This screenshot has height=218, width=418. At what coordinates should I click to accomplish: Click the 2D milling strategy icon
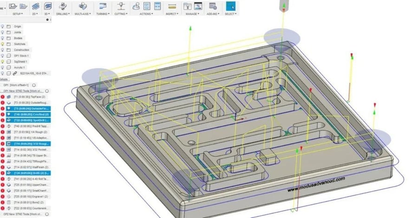point(35,6)
